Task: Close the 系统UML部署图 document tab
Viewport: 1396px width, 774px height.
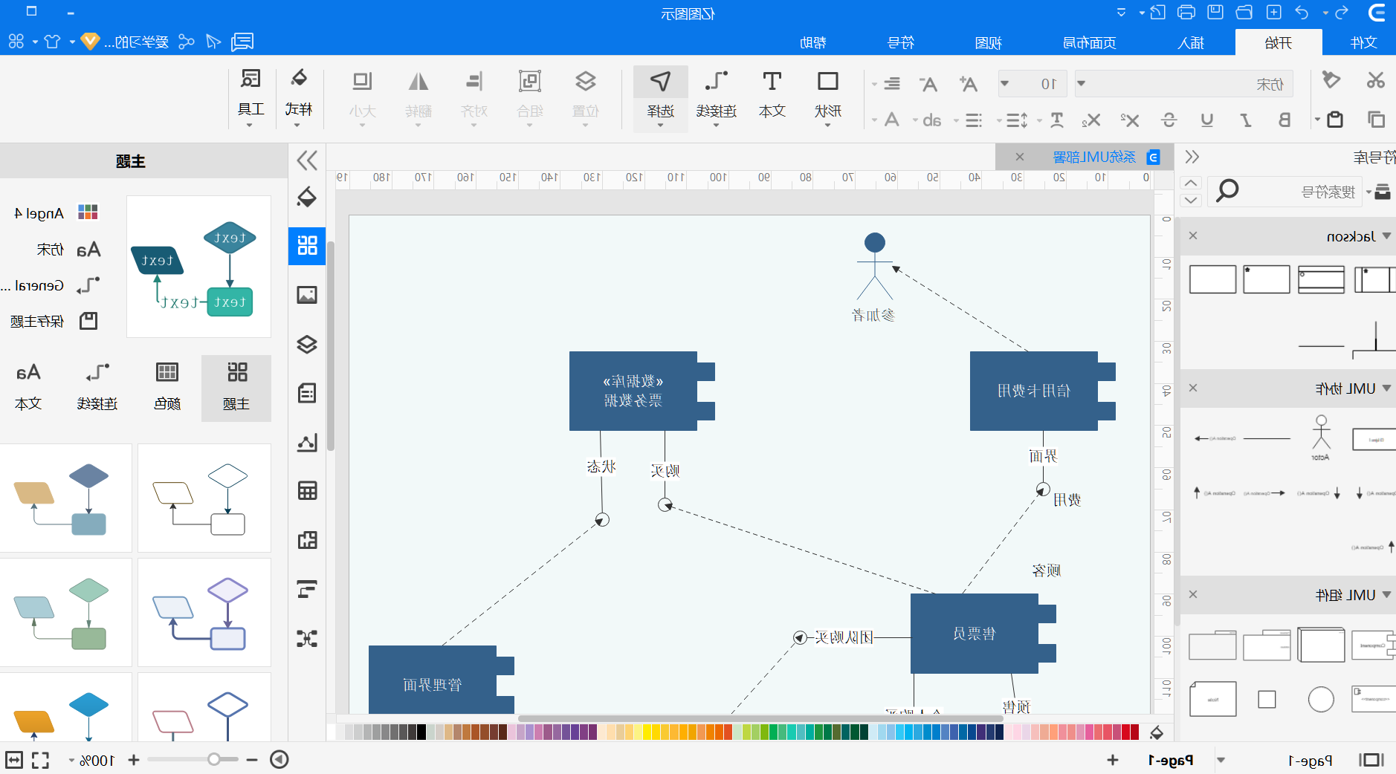Action: [x=1019, y=157]
